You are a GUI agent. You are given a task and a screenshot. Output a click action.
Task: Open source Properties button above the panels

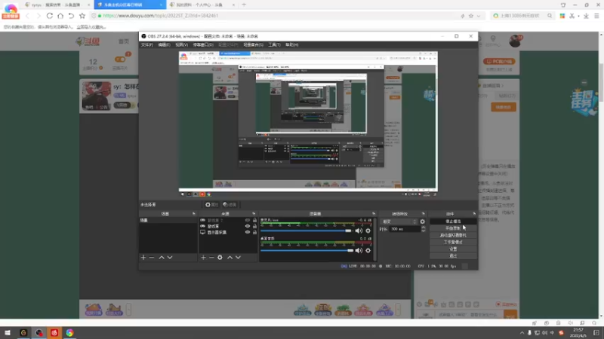(211, 205)
